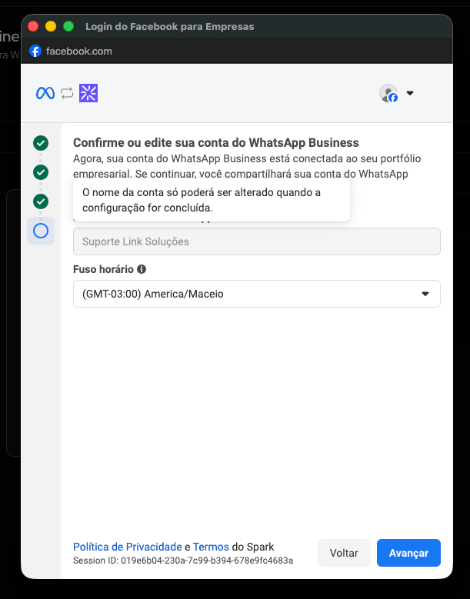Open the Política de Privacidade link
The height and width of the screenshot is (599, 470).
point(128,547)
